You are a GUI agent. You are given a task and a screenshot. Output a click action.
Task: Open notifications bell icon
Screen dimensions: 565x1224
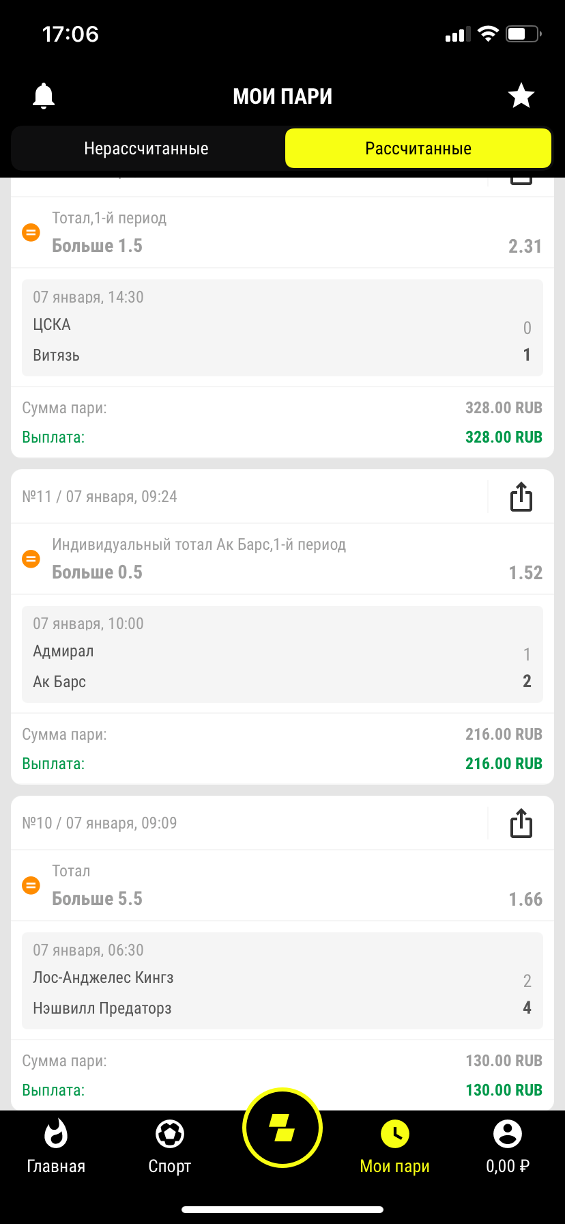[x=44, y=96]
